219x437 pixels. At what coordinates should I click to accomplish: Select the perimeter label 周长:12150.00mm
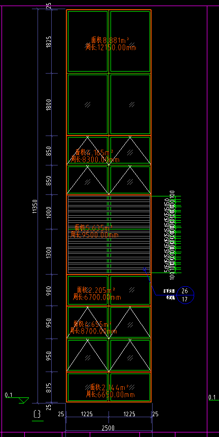tap(111, 47)
